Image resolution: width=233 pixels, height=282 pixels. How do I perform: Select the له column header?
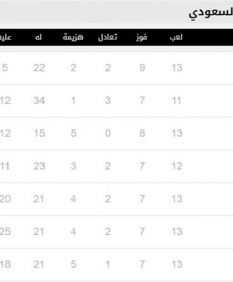coord(39,37)
